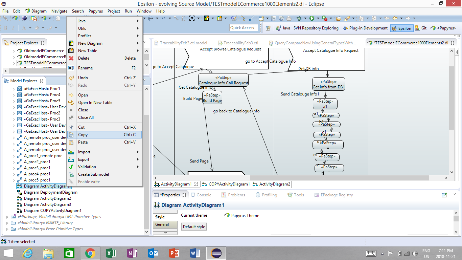Viewport: 462px width, 260px height.
Task: Choose Paste from the context menu
Action: point(105,142)
